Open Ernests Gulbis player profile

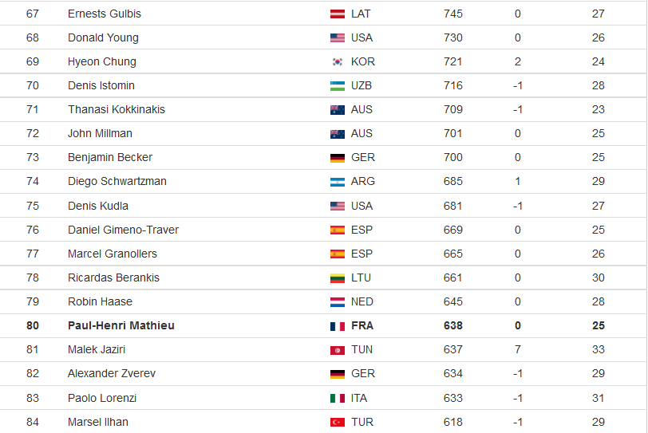[104, 14]
